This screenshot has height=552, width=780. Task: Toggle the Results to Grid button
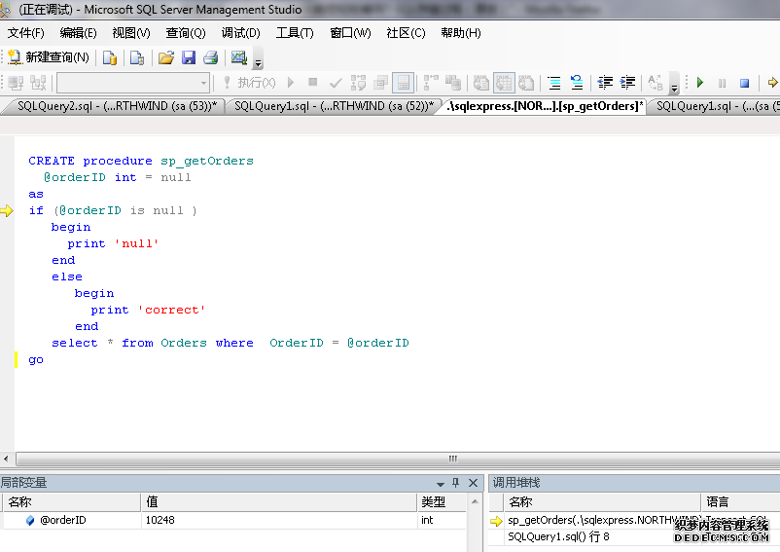[504, 83]
